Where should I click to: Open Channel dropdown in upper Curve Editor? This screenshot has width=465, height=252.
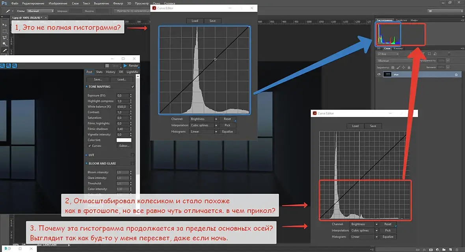pos(203,119)
